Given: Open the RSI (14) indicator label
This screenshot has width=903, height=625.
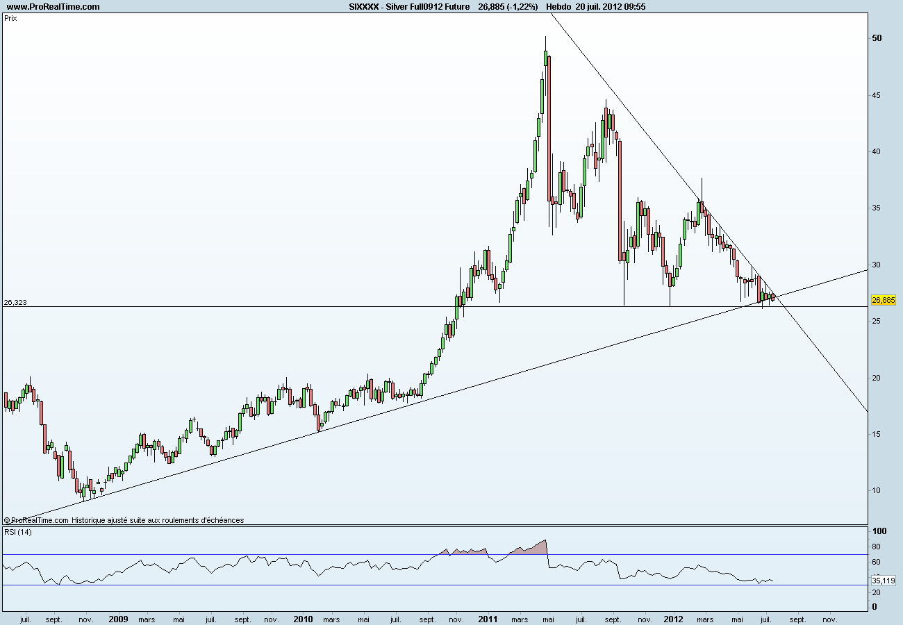Looking at the screenshot, I should click(x=17, y=533).
